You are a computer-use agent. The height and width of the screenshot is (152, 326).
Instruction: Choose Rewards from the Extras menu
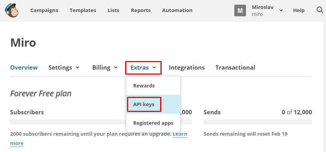[153, 86]
